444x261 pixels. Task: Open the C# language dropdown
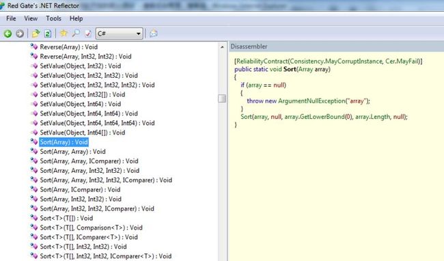tap(120, 33)
